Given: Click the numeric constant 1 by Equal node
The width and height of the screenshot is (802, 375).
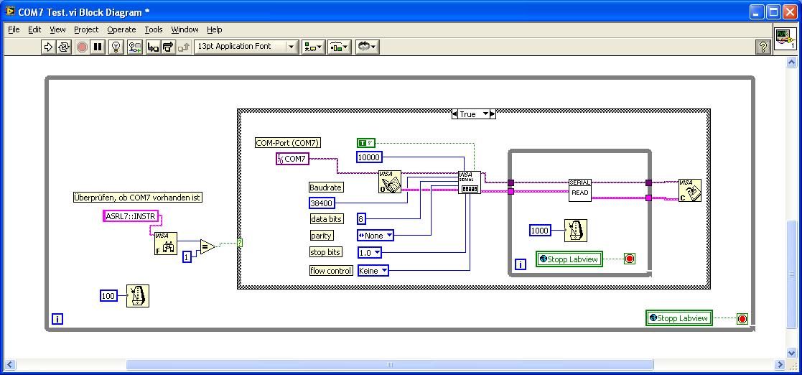Looking at the screenshot, I should (x=187, y=257).
